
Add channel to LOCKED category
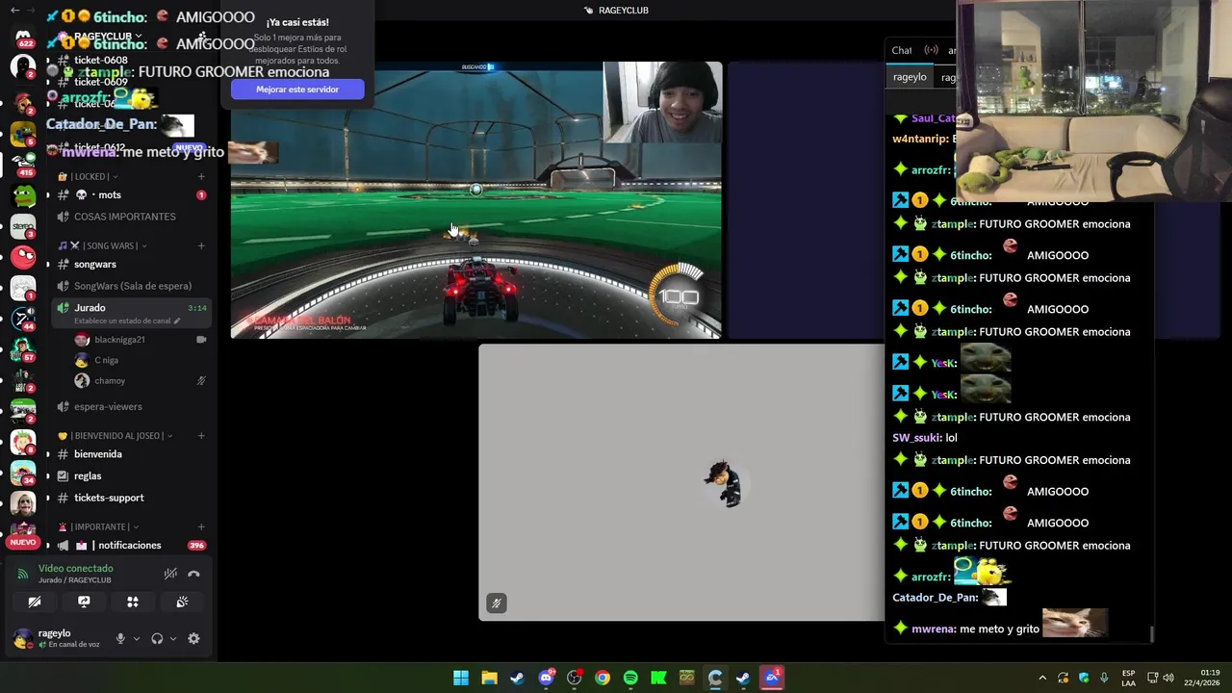[x=201, y=176]
